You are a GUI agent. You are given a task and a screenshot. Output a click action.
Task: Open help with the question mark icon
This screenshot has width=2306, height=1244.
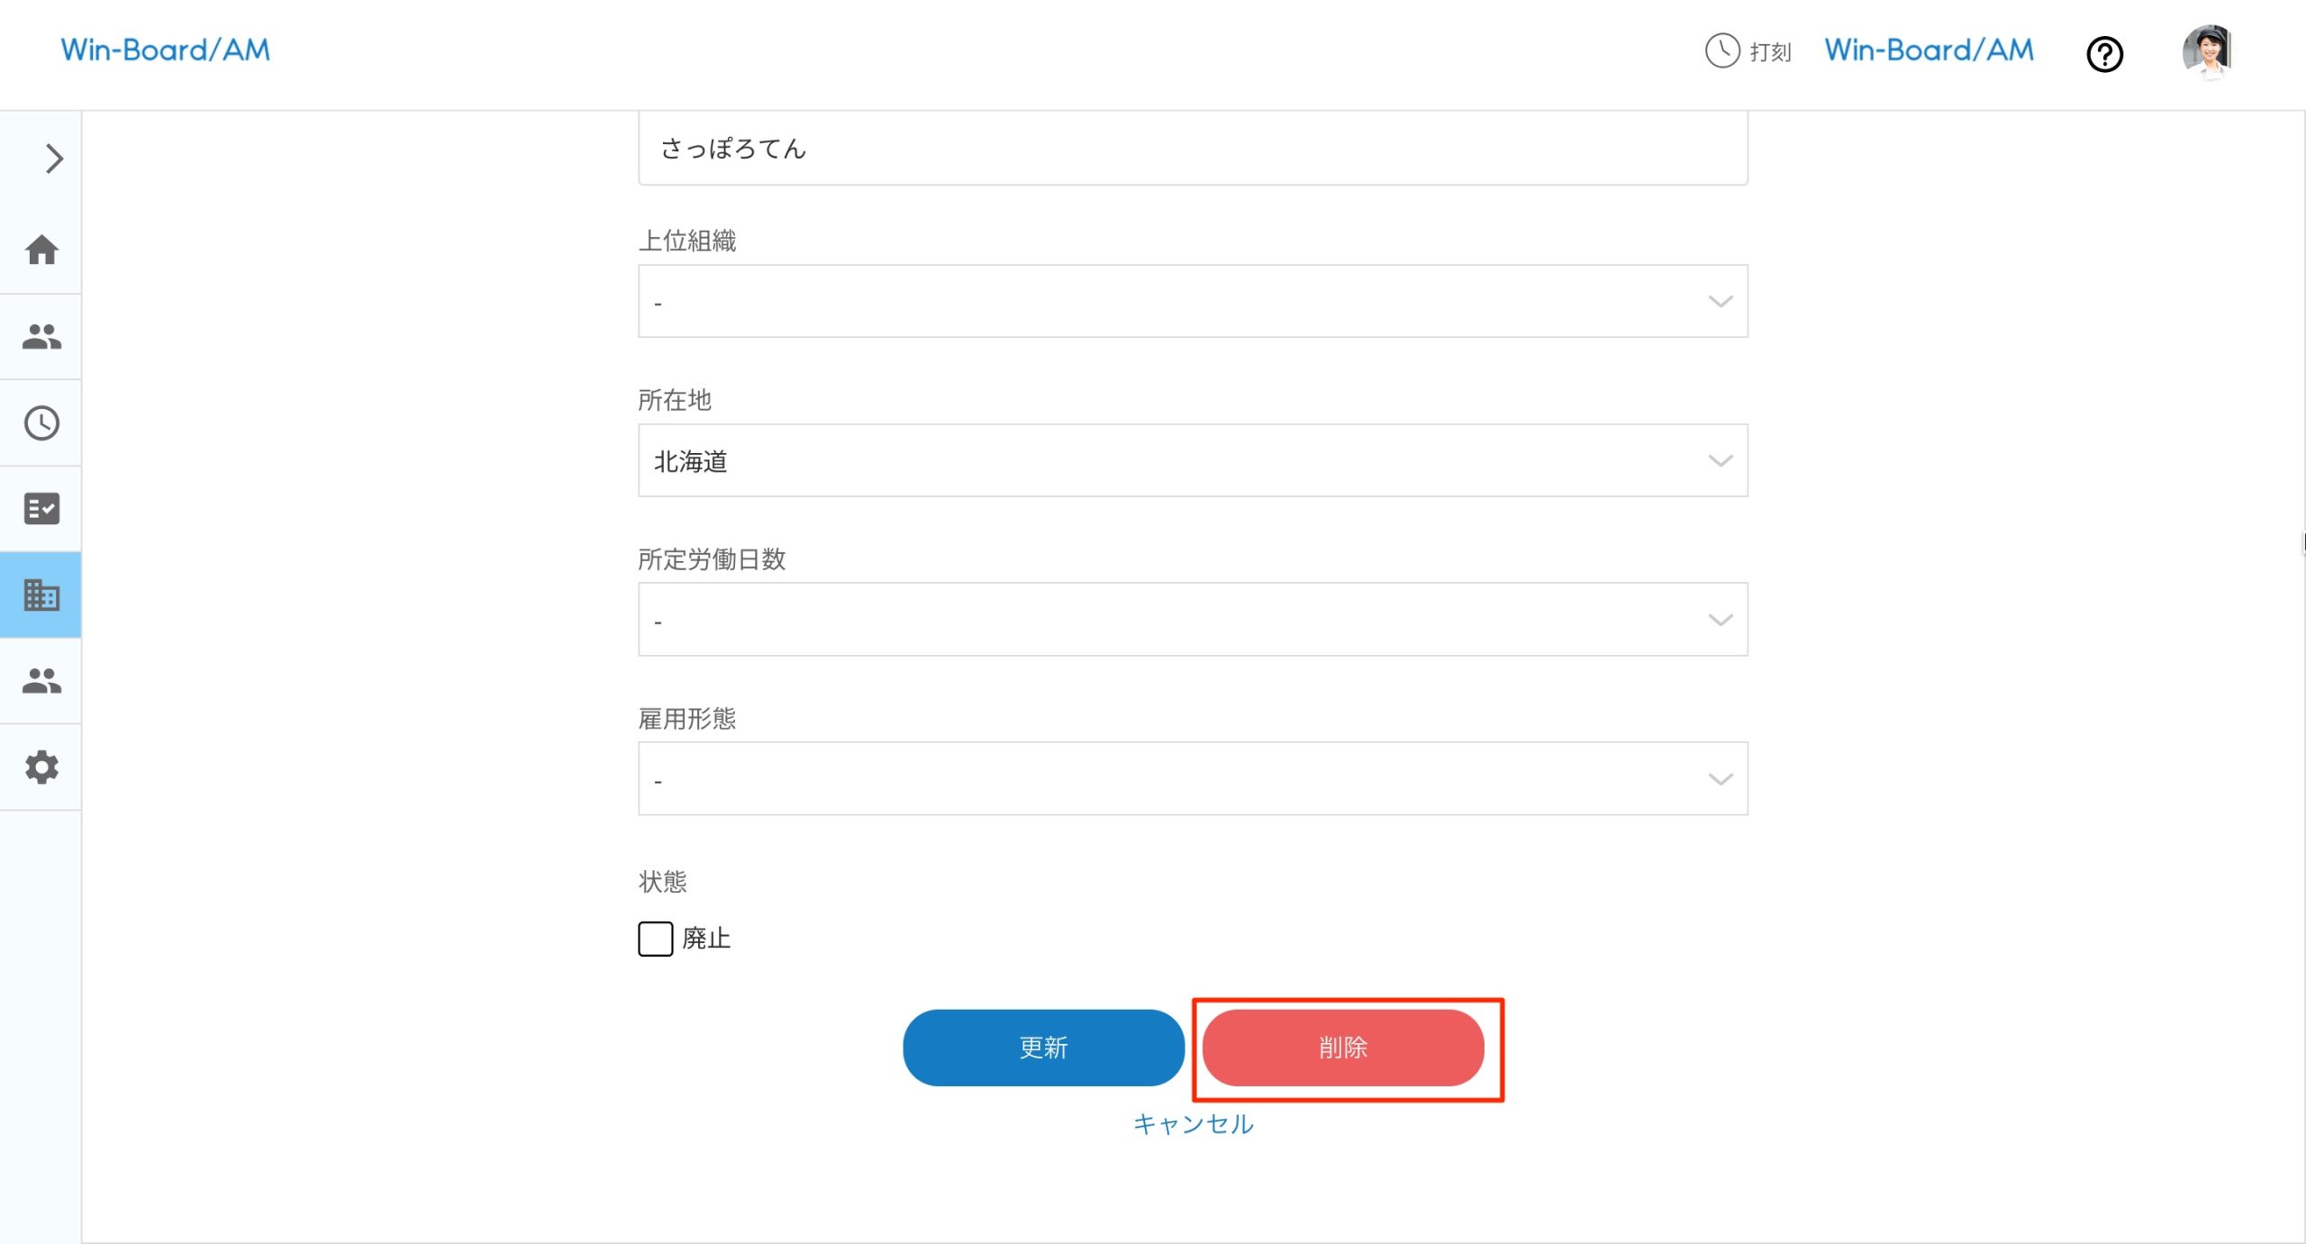click(x=2104, y=55)
